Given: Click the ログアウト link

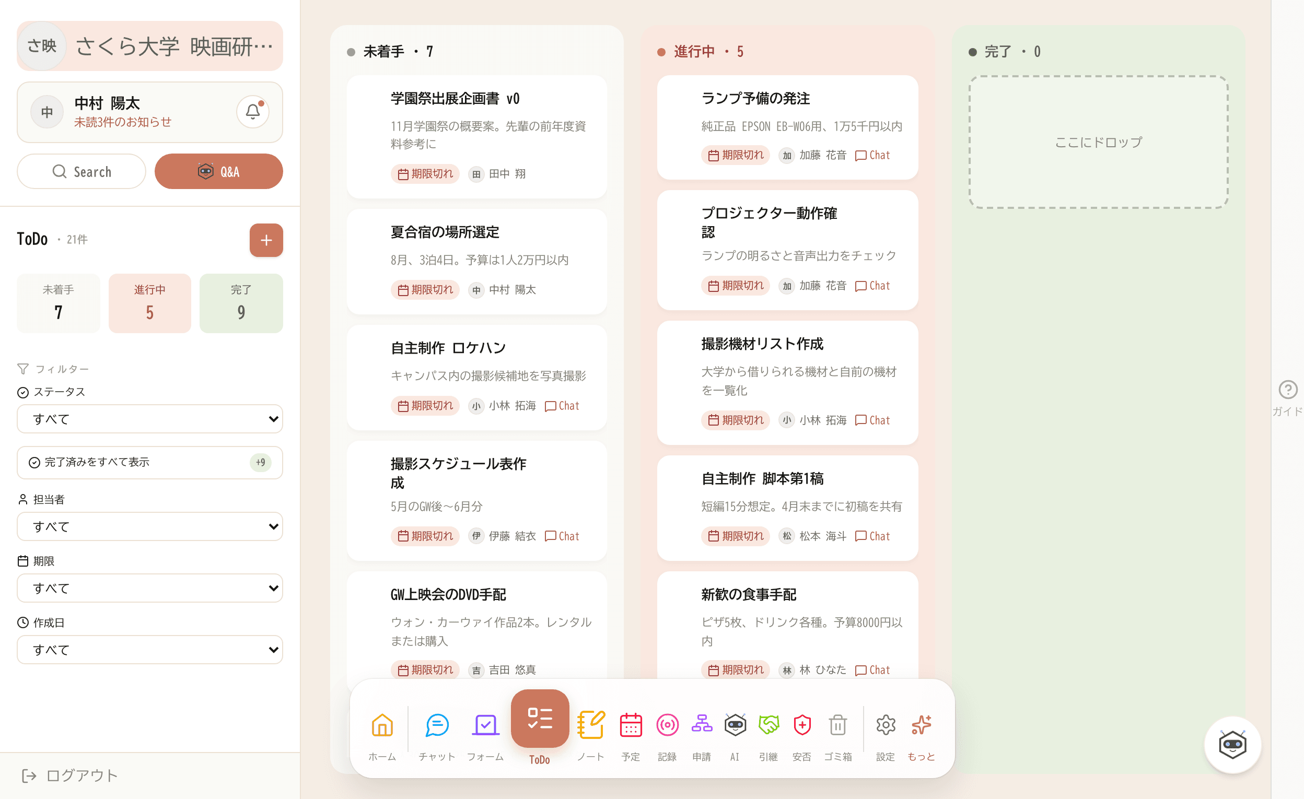Looking at the screenshot, I should (70, 775).
